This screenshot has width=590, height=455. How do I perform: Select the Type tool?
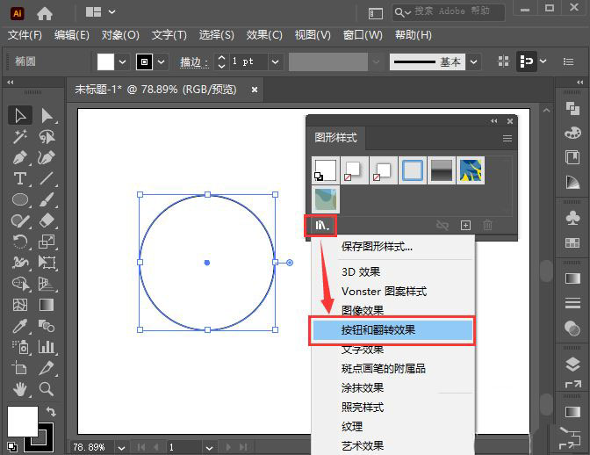[20, 179]
